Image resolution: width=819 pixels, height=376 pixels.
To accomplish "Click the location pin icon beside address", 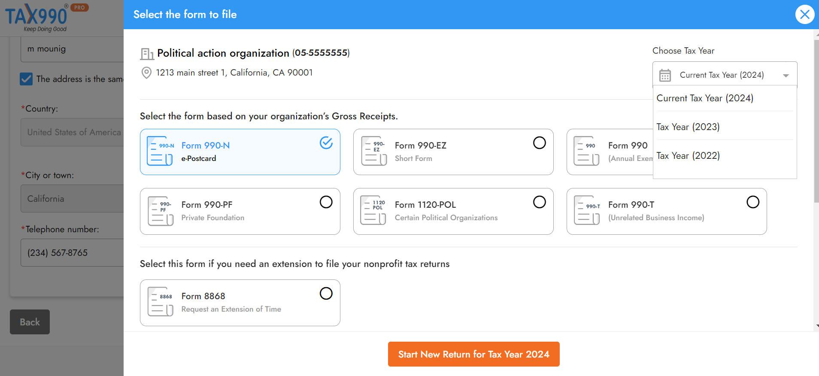I will (x=146, y=73).
